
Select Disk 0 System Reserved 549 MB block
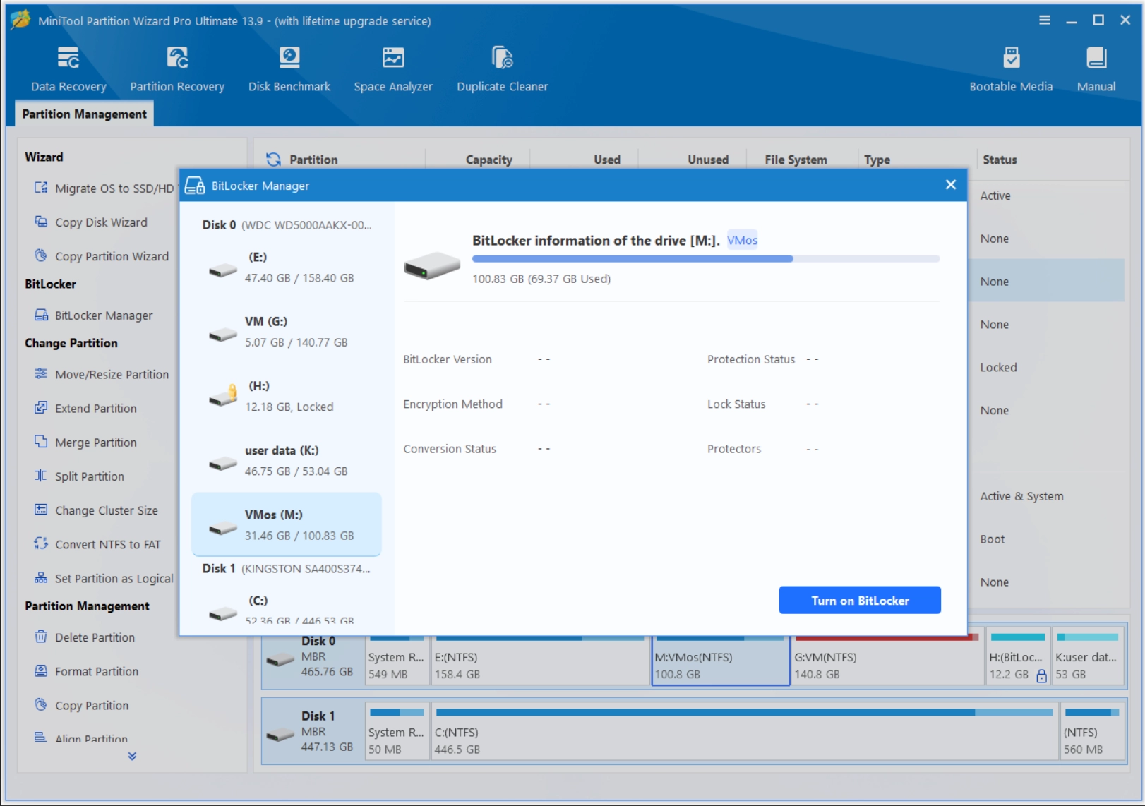[x=397, y=659]
